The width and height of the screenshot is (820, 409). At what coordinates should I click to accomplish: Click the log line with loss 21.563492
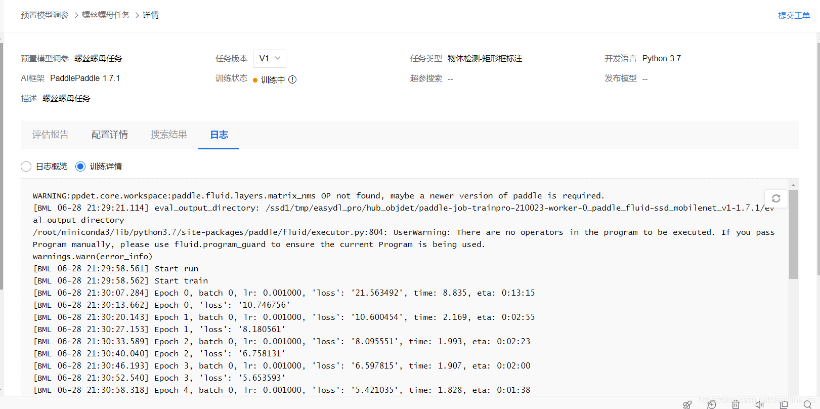(284, 293)
